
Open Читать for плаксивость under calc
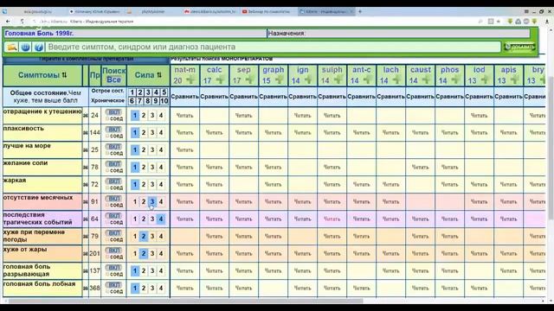214,133
